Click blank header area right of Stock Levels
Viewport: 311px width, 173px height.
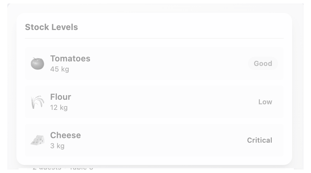pos(182,27)
